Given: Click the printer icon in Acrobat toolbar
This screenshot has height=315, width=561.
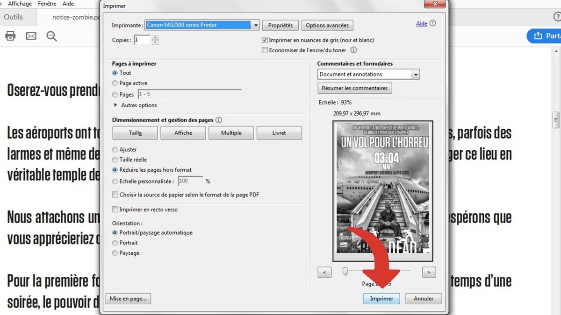Looking at the screenshot, I should 10,36.
